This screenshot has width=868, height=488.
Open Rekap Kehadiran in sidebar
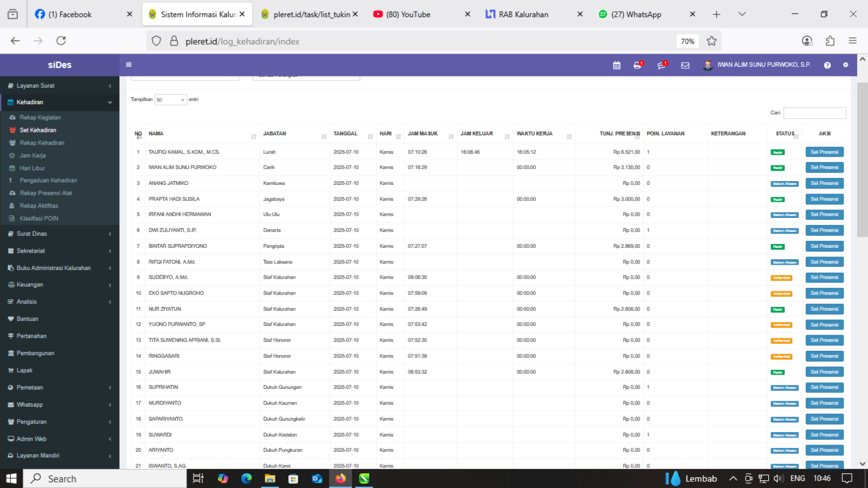click(x=42, y=143)
